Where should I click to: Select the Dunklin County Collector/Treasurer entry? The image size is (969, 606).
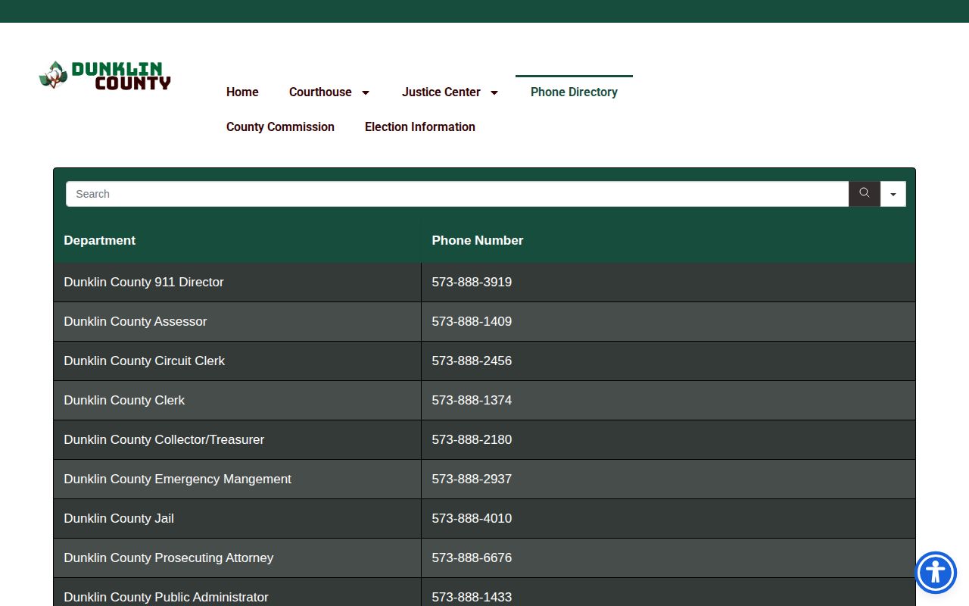tap(164, 439)
